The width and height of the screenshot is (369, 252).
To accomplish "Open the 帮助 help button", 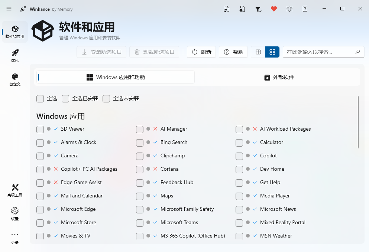I will pos(233,52).
